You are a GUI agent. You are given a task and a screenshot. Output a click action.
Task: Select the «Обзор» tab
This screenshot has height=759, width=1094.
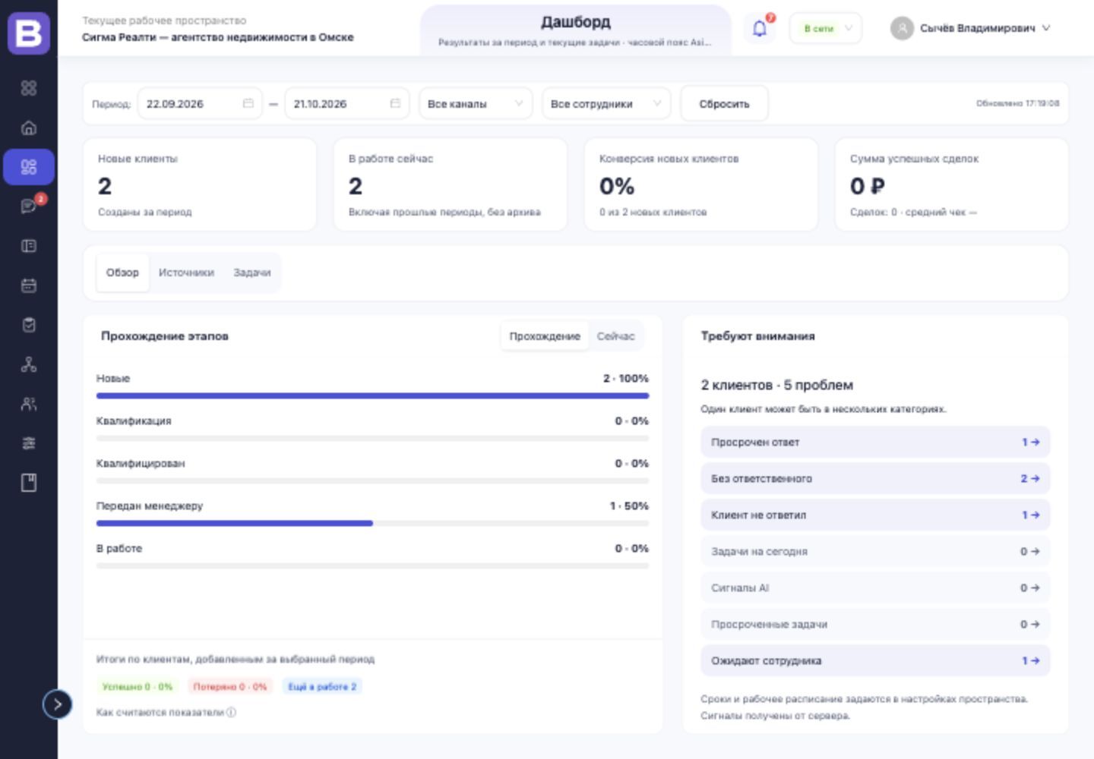point(122,272)
